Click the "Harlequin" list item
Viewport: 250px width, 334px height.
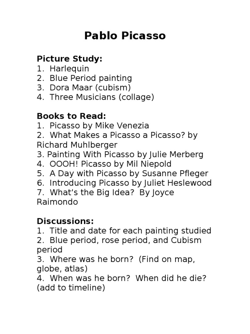click(x=69, y=69)
